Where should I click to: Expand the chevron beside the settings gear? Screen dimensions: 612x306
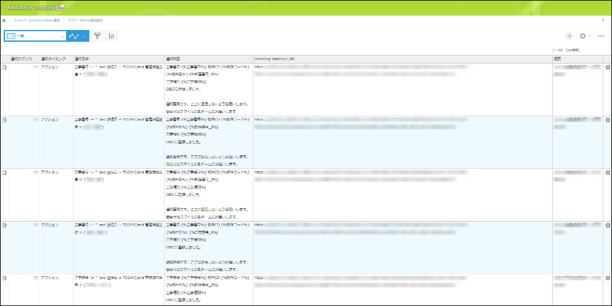tap(589, 36)
